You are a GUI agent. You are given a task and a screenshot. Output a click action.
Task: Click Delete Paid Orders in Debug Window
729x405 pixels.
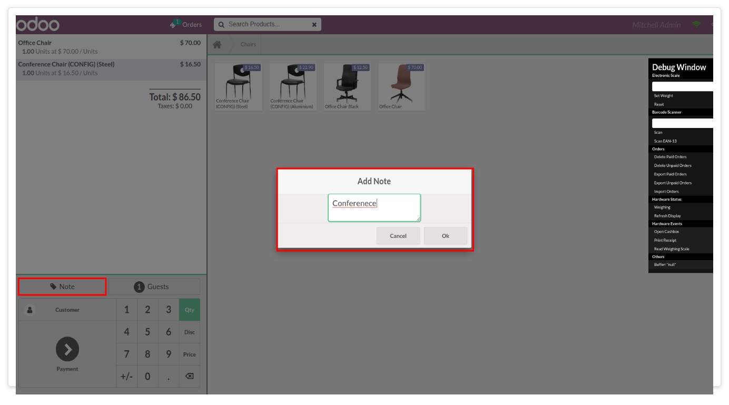[x=671, y=157]
